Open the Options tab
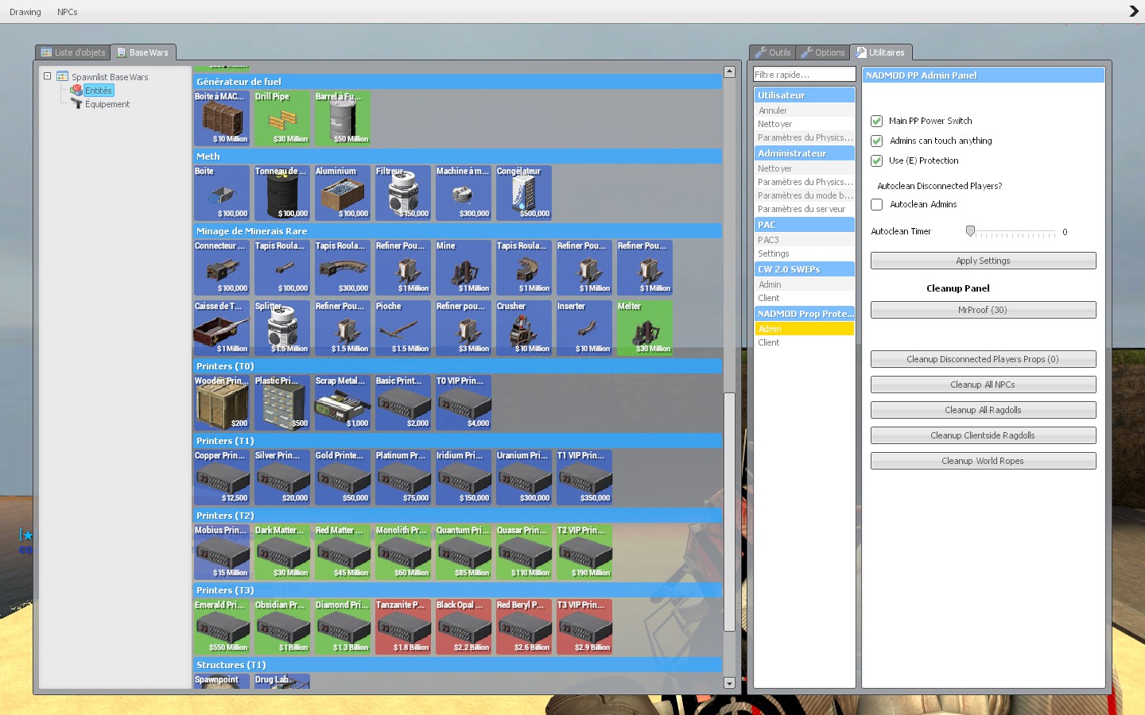Image resolution: width=1145 pixels, height=715 pixels. [x=823, y=52]
